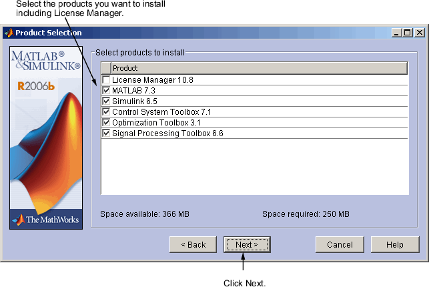Click the Product column header
Viewport: 429px width, 287px height.
259,68
